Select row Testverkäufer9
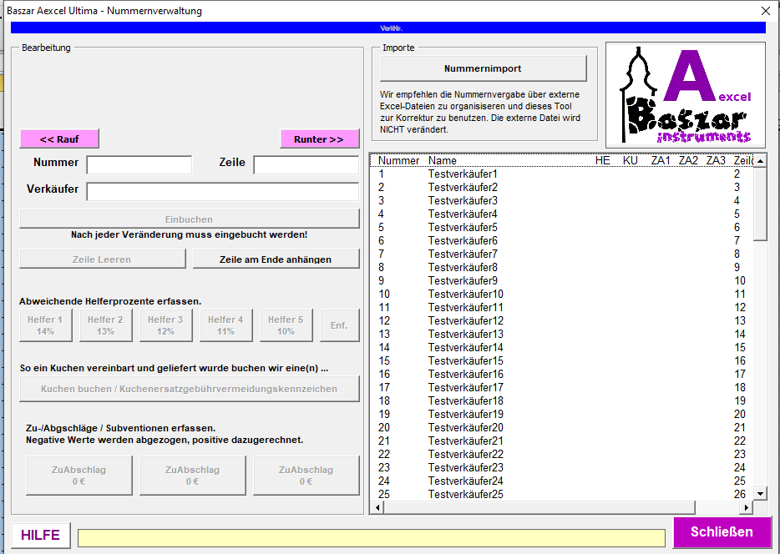This screenshot has height=554, width=780. (562, 280)
